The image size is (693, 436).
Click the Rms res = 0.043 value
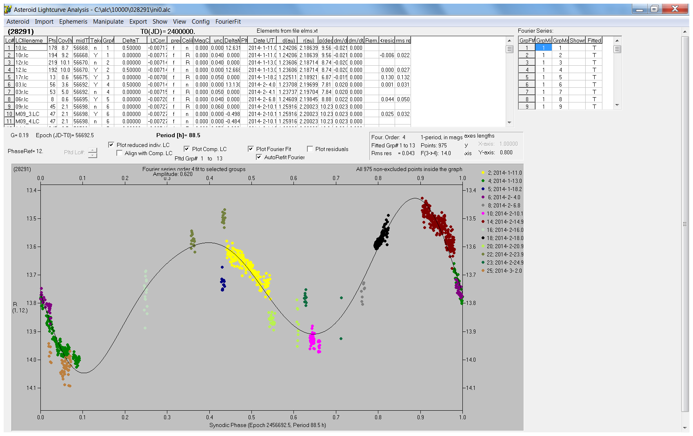pos(393,153)
